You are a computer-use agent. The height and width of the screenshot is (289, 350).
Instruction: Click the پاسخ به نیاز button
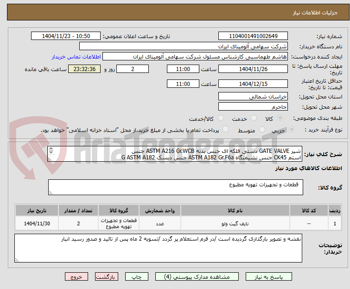pyautogui.click(x=269, y=277)
